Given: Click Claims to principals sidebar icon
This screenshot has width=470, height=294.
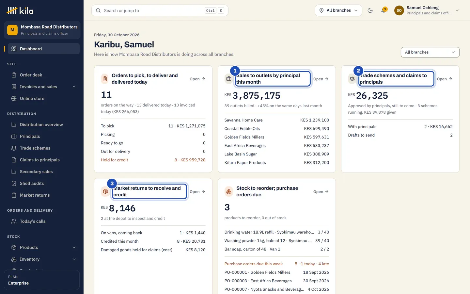Looking at the screenshot, I should point(14,160).
